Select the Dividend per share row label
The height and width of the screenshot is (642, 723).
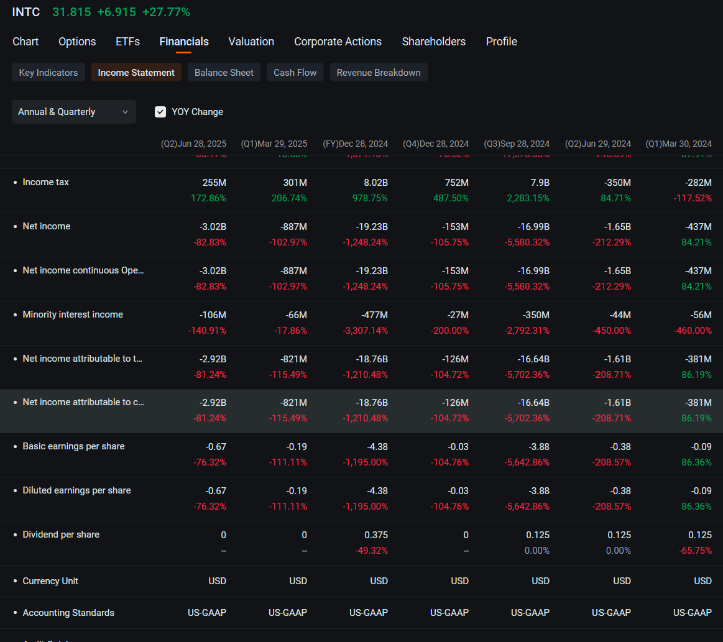point(61,534)
